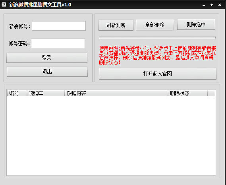Click the red 使用说明 instructions text
This screenshot has height=185, width=226.
pos(157,55)
